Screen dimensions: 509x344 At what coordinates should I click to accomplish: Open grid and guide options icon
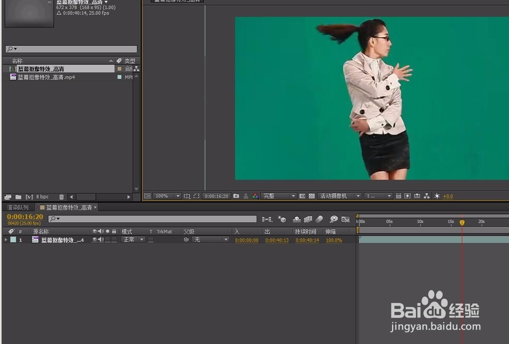click(187, 196)
